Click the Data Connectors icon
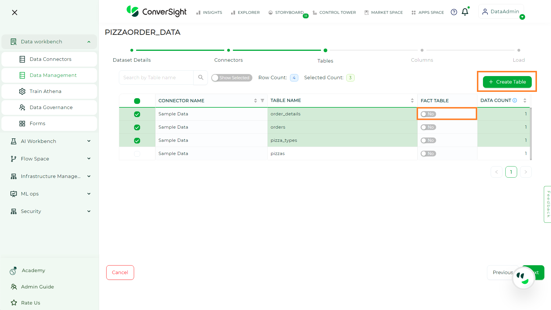The image size is (551, 310). pos(22,59)
